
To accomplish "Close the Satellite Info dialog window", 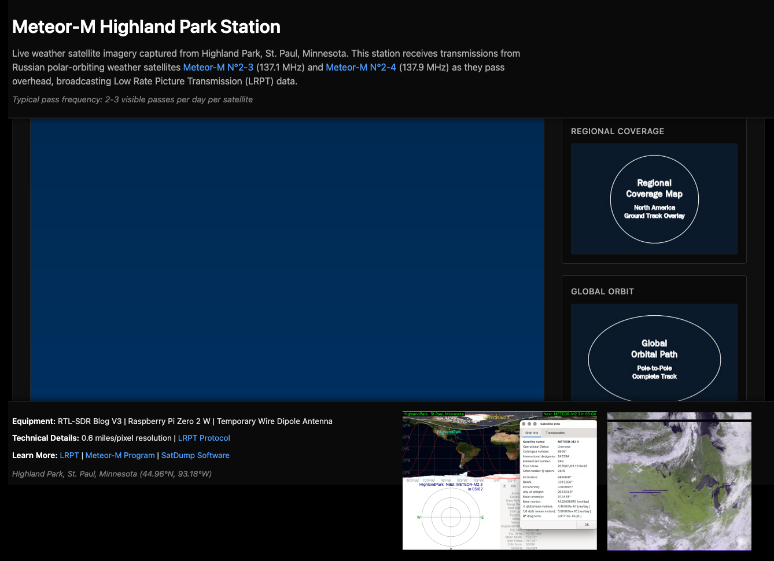I will [x=524, y=424].
